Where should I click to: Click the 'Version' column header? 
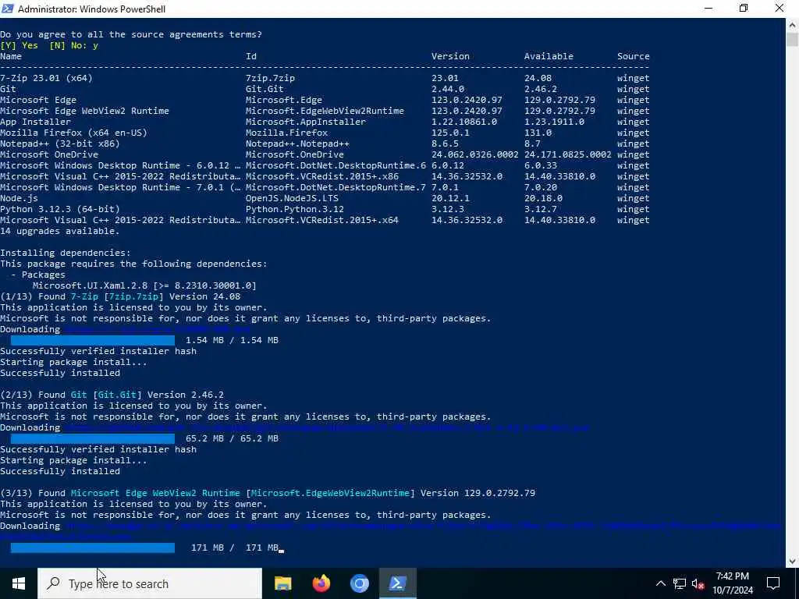pyautogui.click(x=450, y=56)
